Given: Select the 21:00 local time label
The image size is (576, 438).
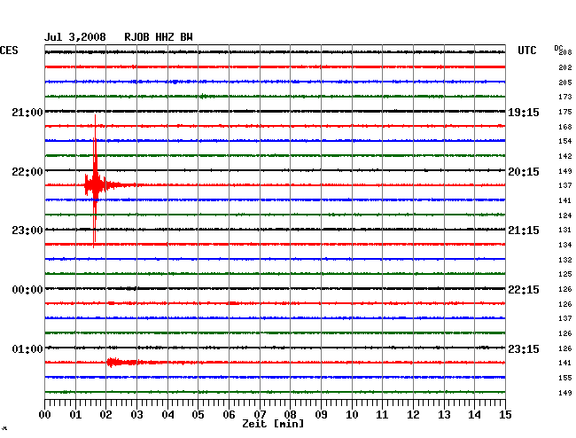Looking at the screenshot, I should pyautogui.click(x=27, y=112).
